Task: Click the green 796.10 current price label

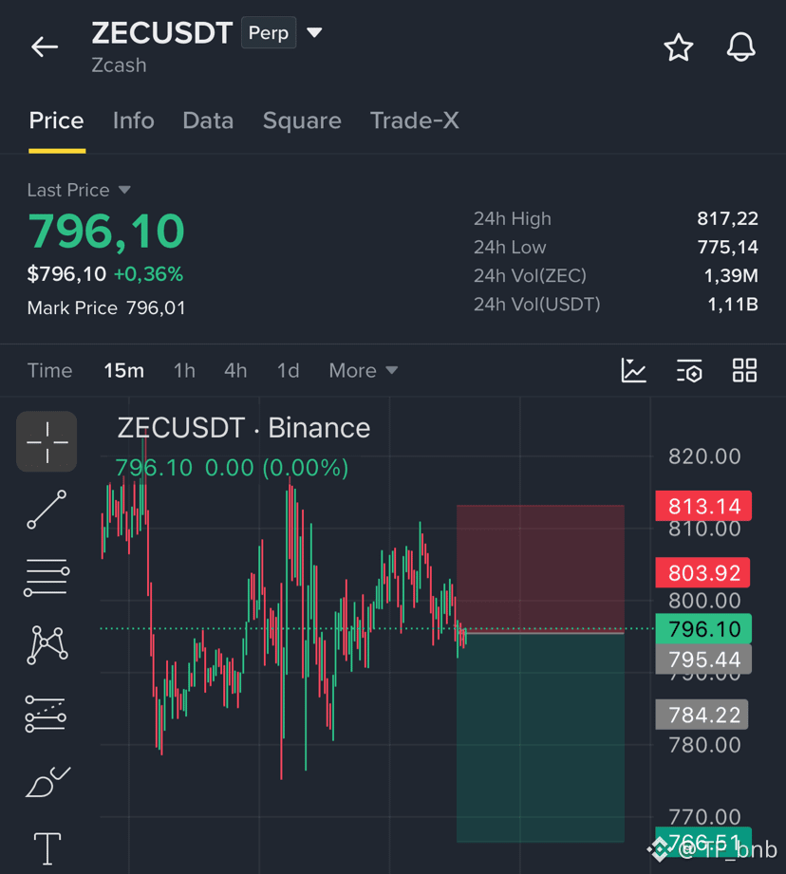Action: pos(703,629)
